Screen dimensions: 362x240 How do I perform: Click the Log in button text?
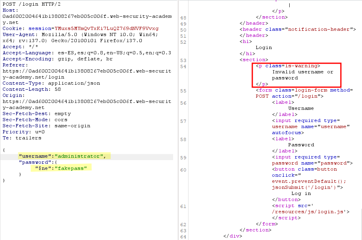point(301,193)
